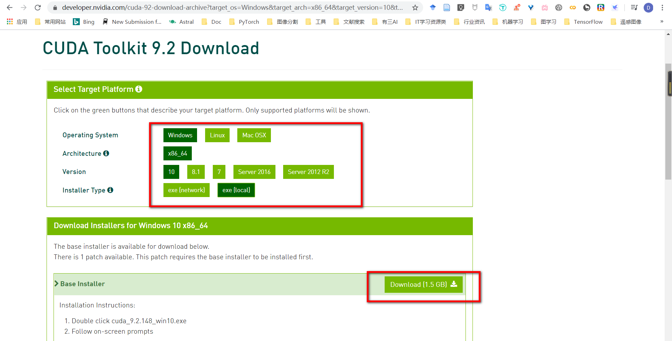Open the PyTorch bookmark folder
This screenshot has width=672, height=341.
pyautogui.click(x=244, y=22)
